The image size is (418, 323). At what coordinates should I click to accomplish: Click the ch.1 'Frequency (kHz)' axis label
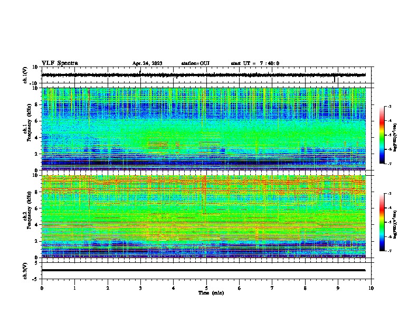29,122
